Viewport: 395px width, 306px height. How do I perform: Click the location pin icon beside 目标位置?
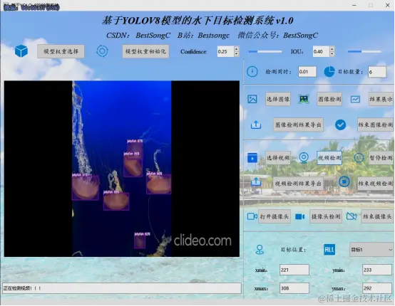click(x=260, y=250)
